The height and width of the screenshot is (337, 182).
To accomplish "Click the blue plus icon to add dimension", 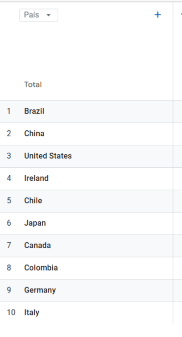I will pos(158,15).
